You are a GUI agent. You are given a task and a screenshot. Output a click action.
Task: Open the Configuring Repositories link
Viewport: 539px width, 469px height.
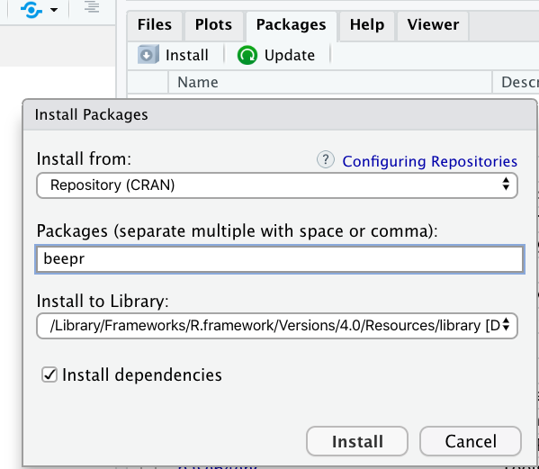430,161
